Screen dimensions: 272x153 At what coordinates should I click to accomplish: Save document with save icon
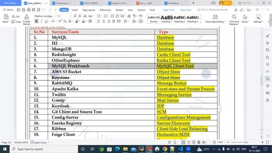pyautogui.click(x=24, y=10)
